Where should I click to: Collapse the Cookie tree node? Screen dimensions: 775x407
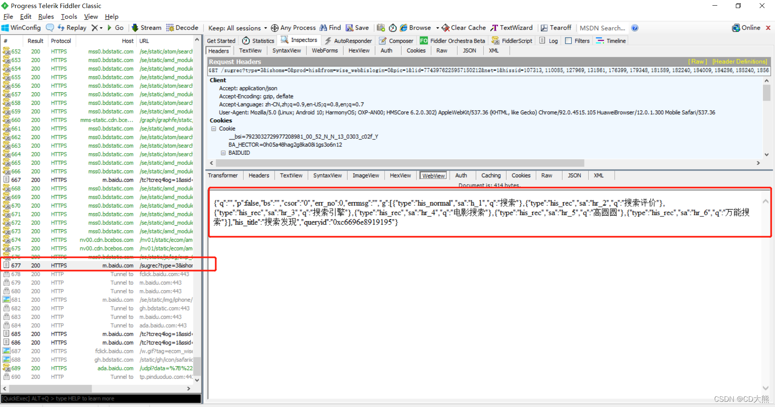(x=214, y=129)
